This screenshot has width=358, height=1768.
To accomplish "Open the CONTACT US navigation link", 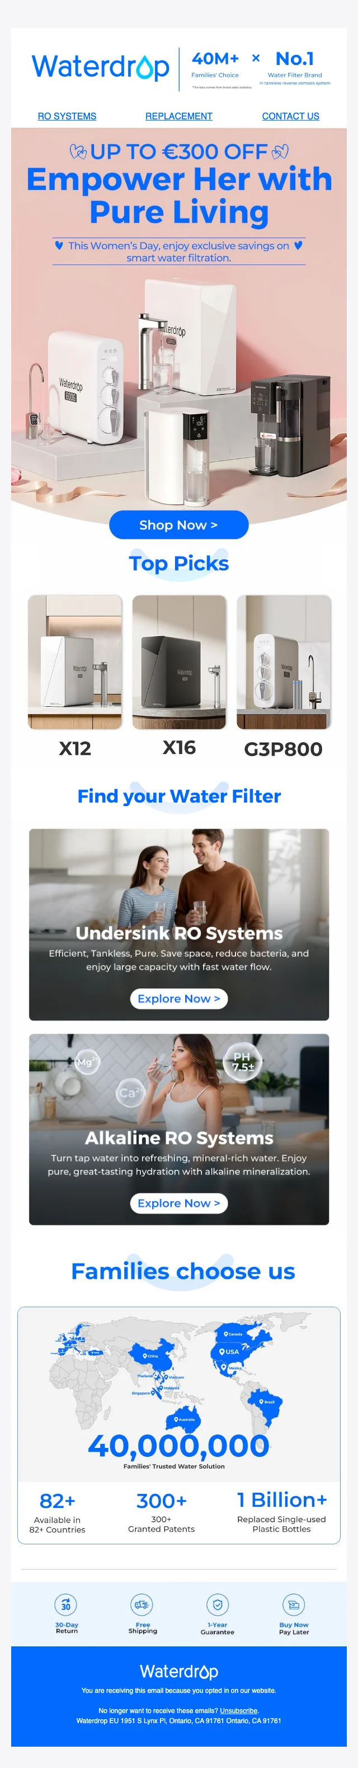I will [290, 116].
